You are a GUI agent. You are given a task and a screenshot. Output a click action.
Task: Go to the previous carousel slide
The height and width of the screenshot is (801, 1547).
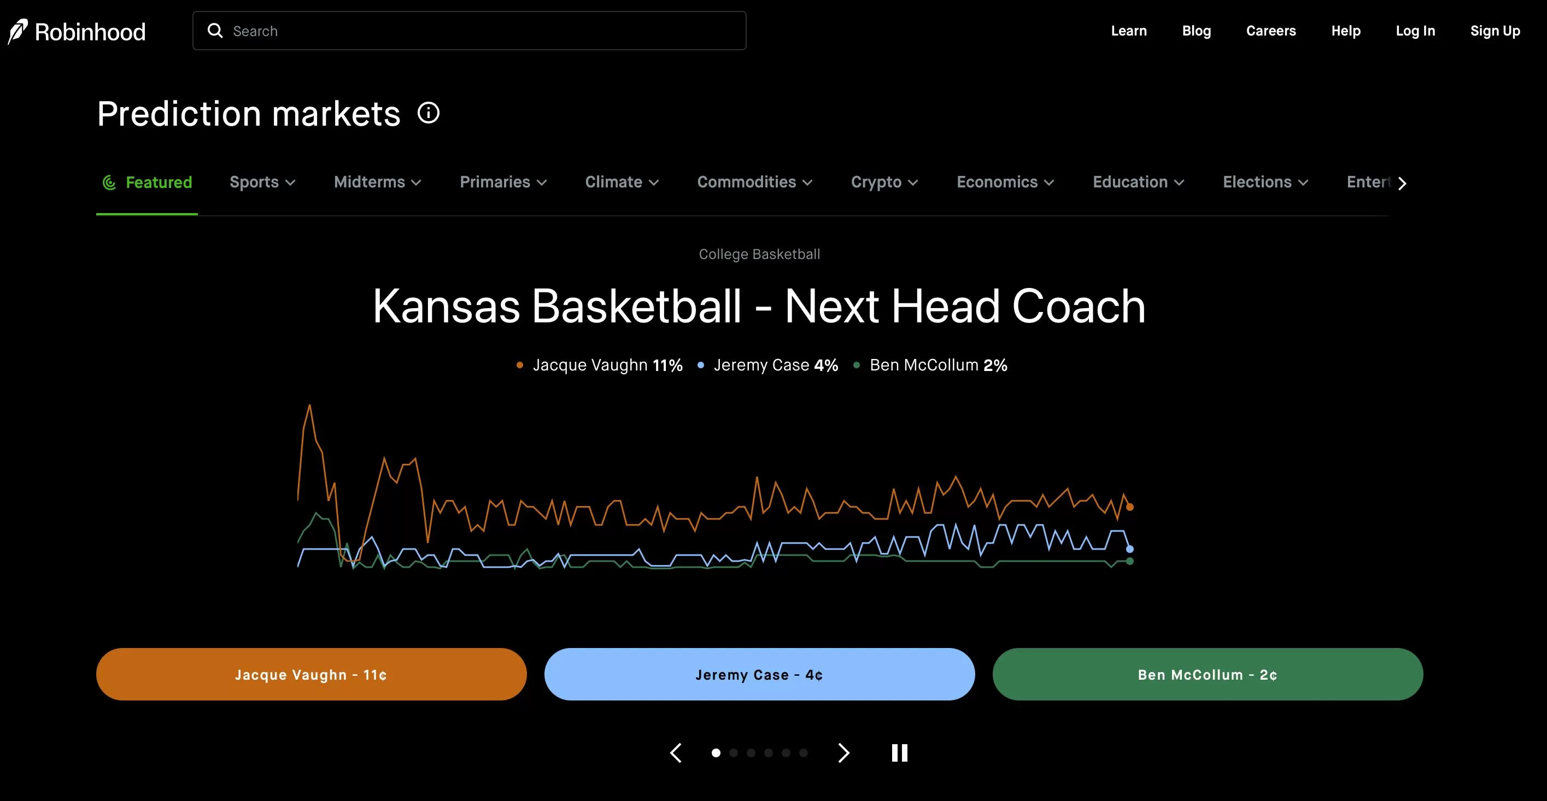tap(676, 753)
